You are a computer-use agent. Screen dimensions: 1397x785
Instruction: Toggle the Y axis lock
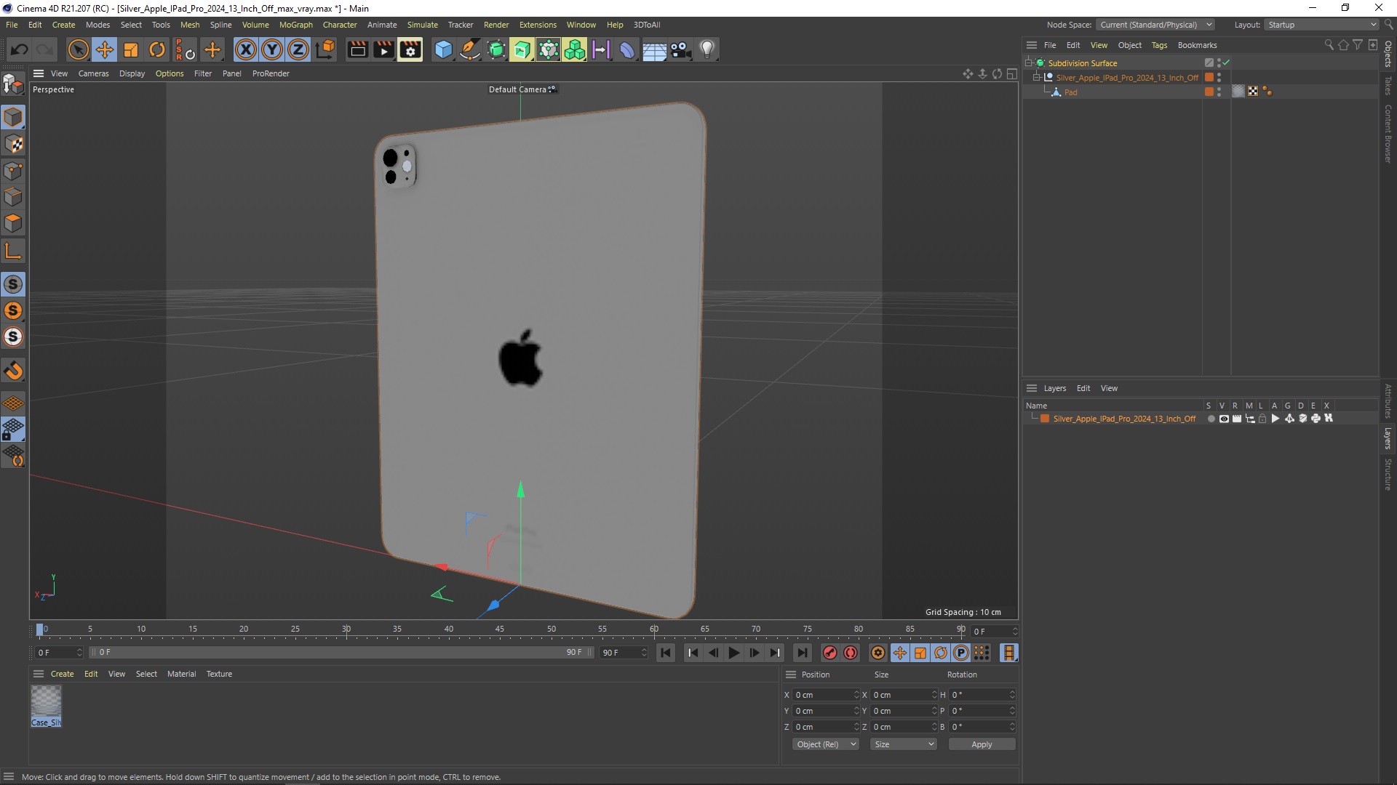pos(272,49)
